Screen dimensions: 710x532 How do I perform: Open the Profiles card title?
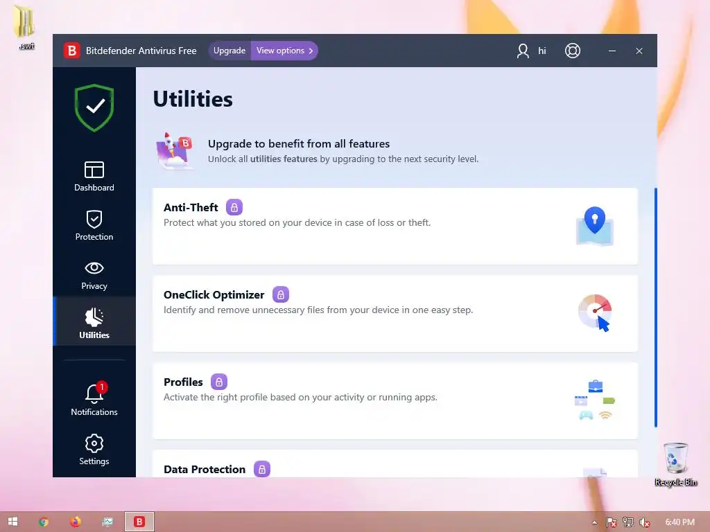point(183,382)
